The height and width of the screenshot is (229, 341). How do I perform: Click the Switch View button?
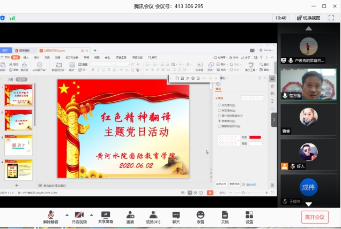coord(308,18)
